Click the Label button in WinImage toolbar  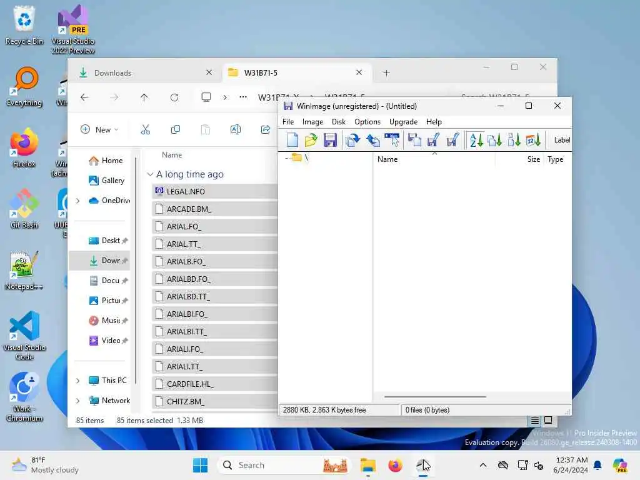[562, 140]
